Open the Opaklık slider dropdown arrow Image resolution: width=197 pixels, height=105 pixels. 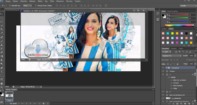[x=195, y=56]
